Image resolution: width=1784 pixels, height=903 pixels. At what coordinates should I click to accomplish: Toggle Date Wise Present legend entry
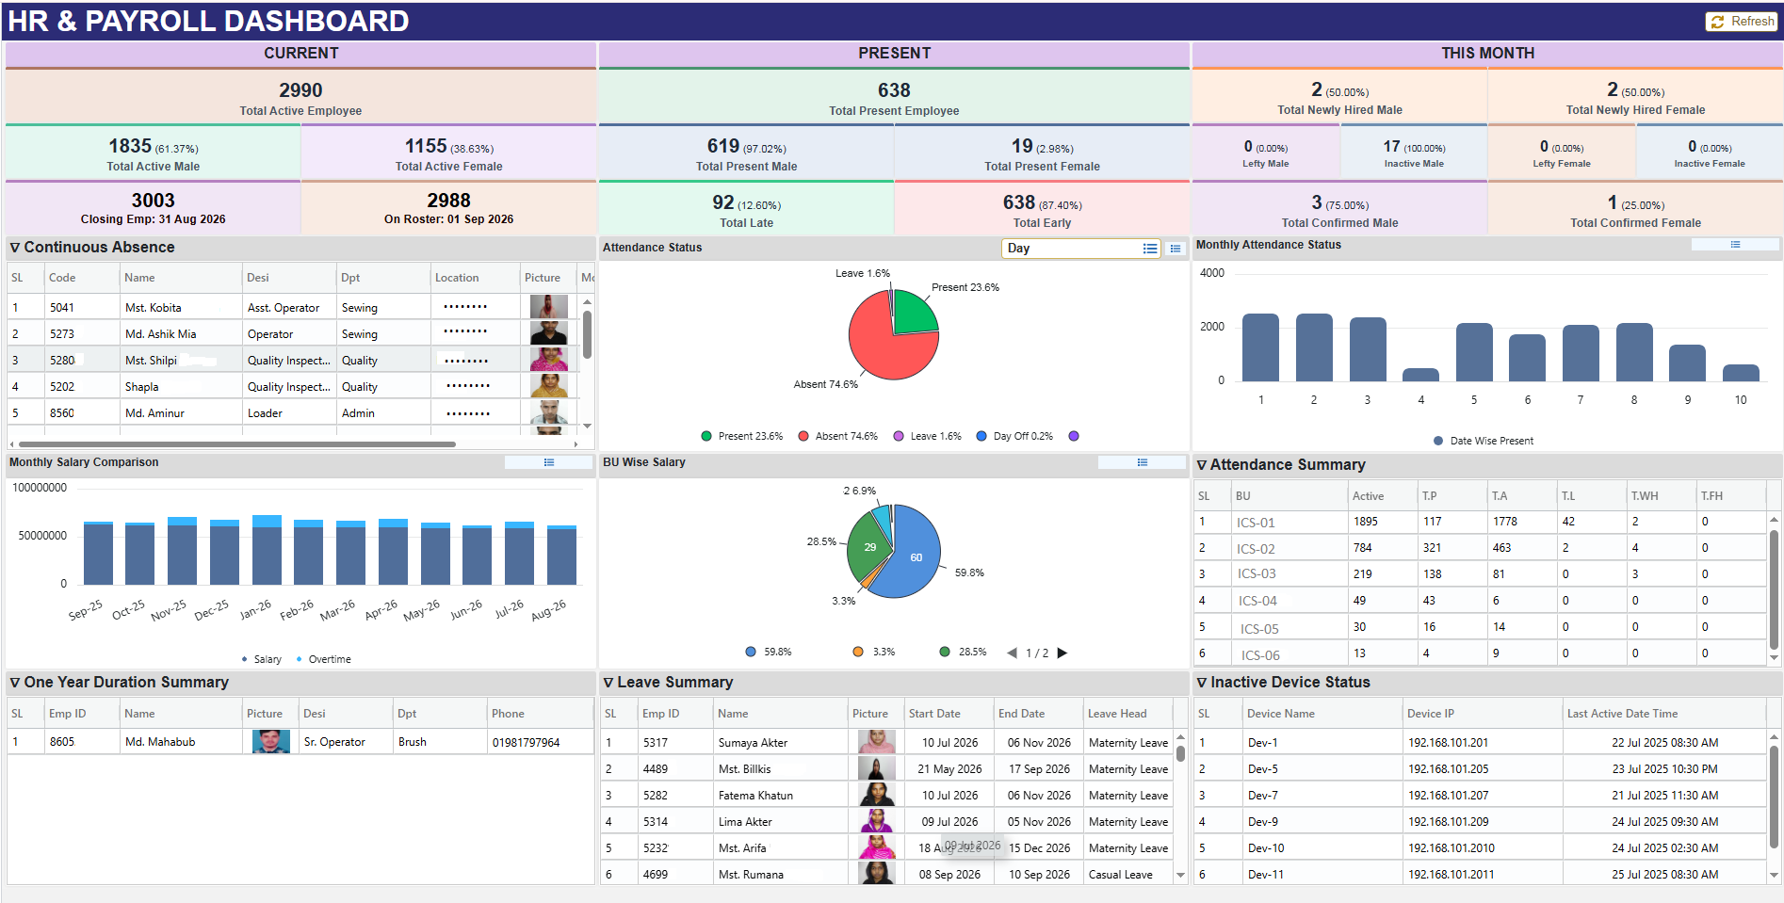1484,441
